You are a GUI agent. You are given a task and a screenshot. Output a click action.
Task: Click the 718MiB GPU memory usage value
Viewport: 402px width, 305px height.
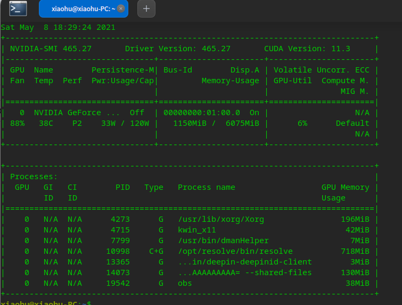click(x=355, y=251)
